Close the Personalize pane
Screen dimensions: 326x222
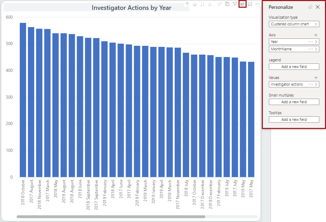(317, 7)
